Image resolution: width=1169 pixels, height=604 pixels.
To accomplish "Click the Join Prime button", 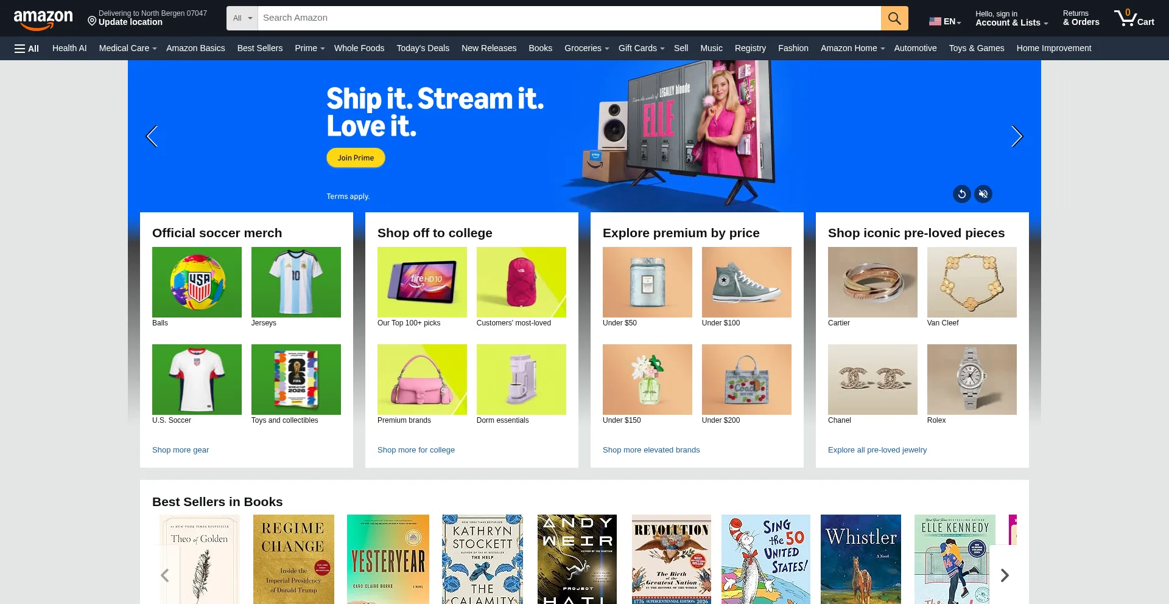I will (356, 158).
